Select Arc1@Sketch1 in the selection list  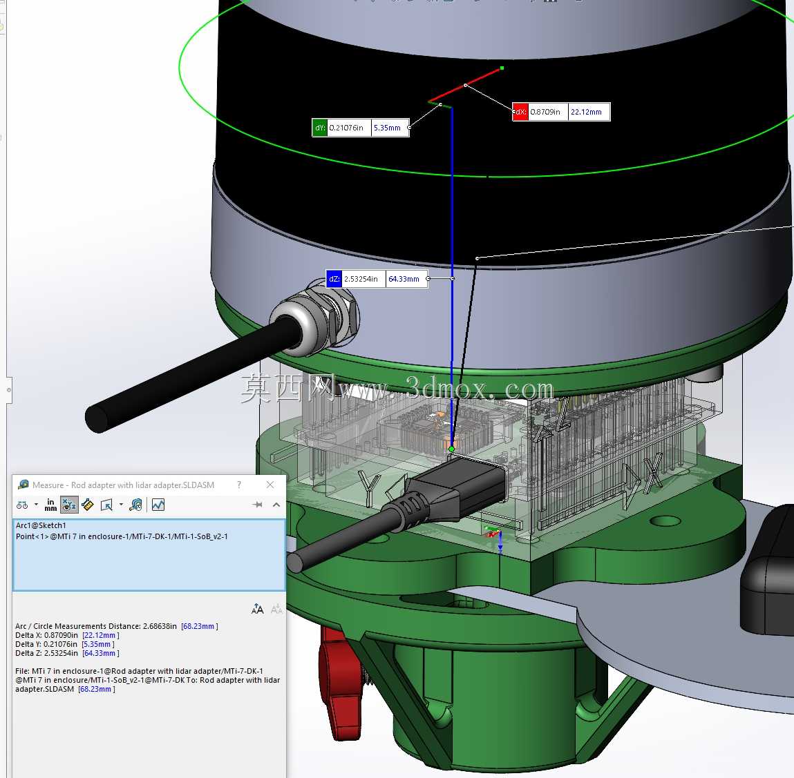click(41, 525)
